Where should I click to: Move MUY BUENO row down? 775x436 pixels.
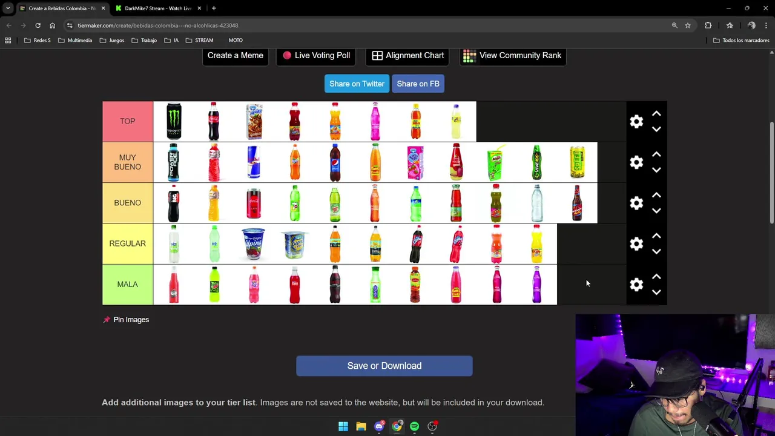coord(656,170)
